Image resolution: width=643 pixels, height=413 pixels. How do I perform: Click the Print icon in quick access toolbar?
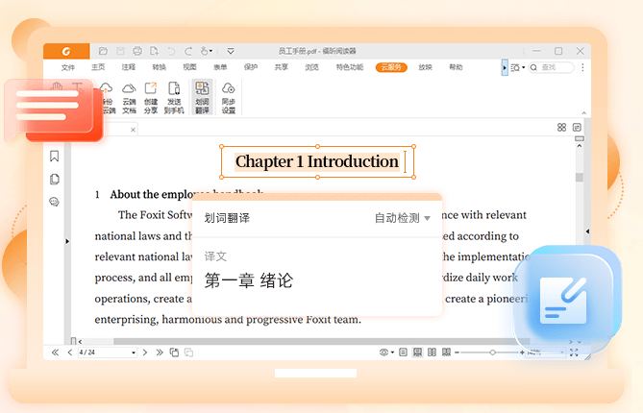click(x=137, y=51)
